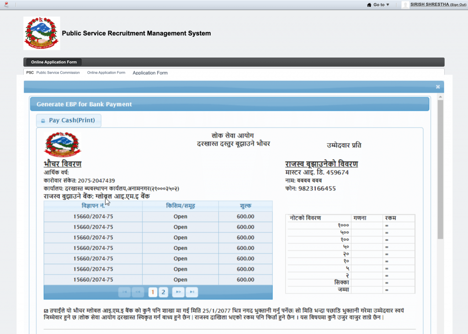The height and width of the screenshot is (334, 468).
Task: Click the home icon beside Go to
Action: 369,5
